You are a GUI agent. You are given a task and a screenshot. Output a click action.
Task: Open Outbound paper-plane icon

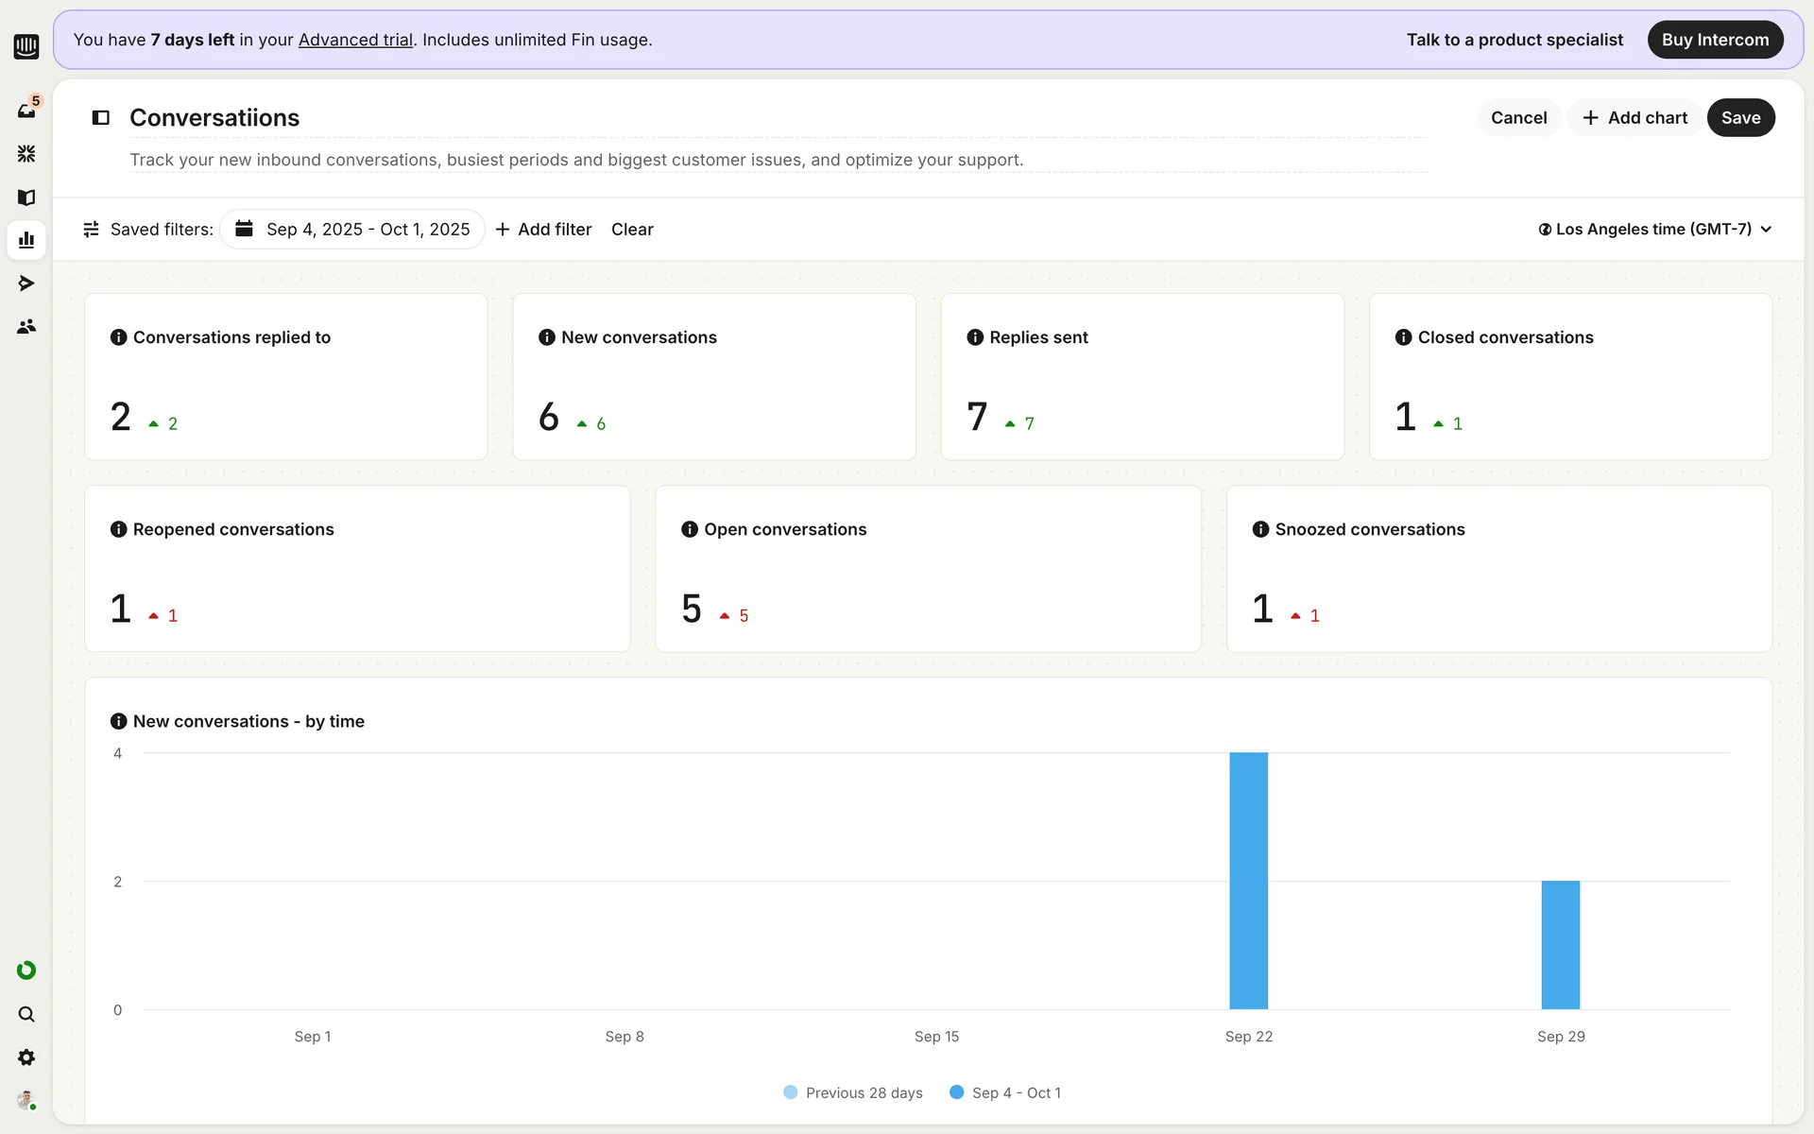click(26, 283)
